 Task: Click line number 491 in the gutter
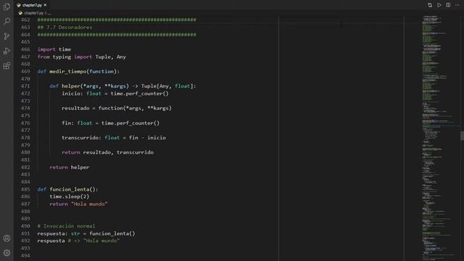click(25, 233)
